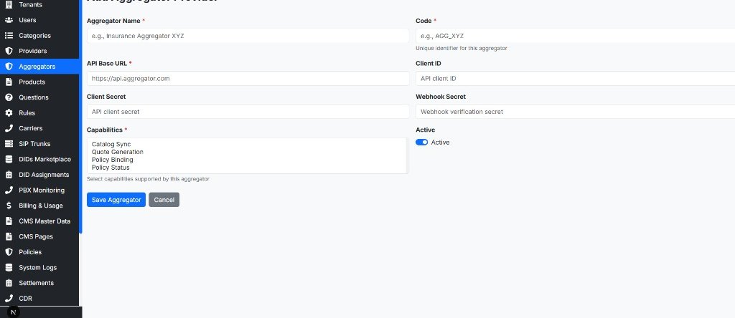Viewport: 735px width, 318px height.
Task: Focus the API Base URL field
Action: 248,79
